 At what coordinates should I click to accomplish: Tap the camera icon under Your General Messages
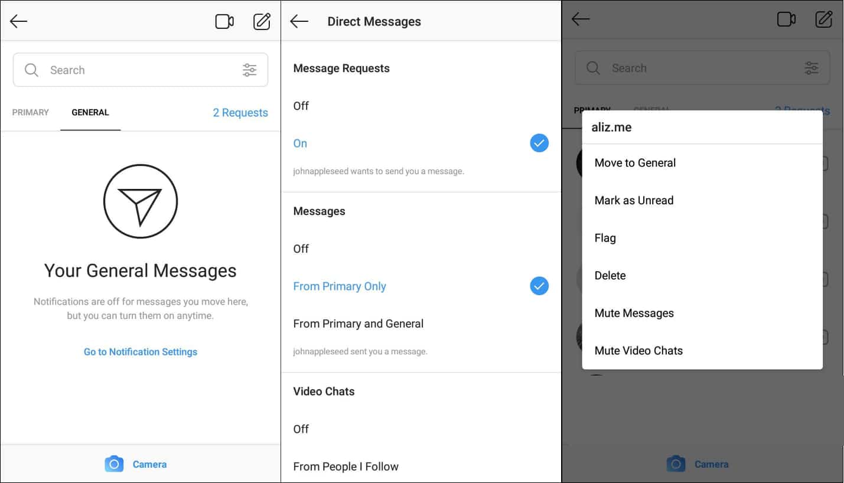point(114,464)
